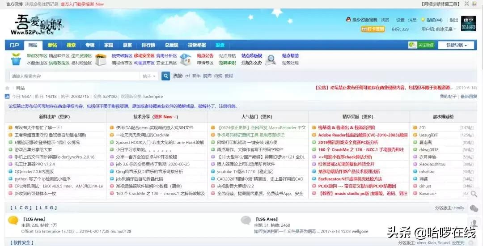Image resolution: width=483 pixels, height=246 pixels.
Task: Open the 设置 link
Action: click(400, 20)
